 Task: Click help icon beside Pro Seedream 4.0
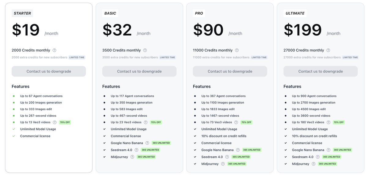click(x=227, y=157)
